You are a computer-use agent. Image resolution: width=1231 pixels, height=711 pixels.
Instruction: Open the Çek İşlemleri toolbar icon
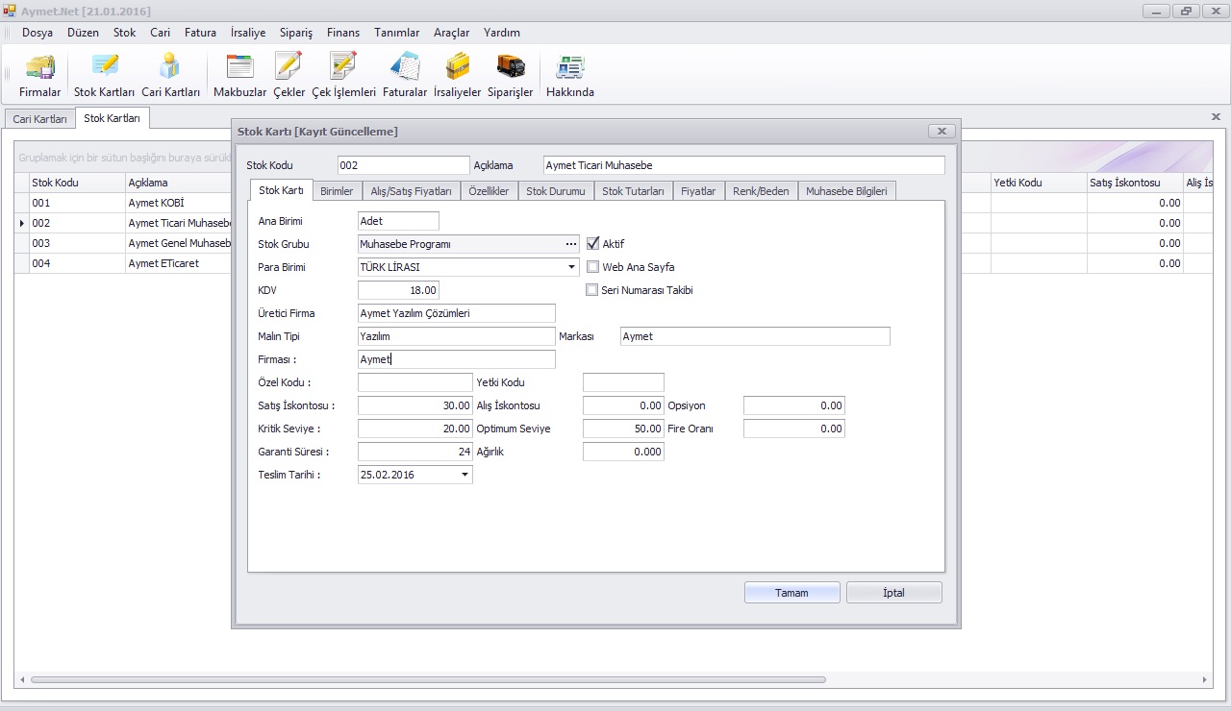[343, 76]
